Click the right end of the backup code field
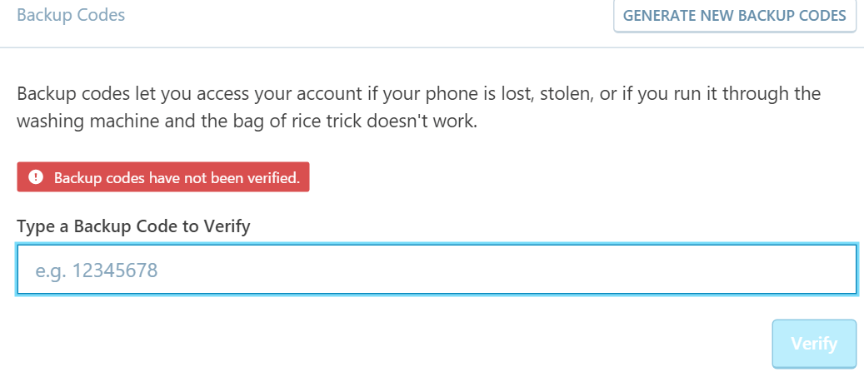The height and width of the screenshot is (372, 864). (x=833, y=270)
